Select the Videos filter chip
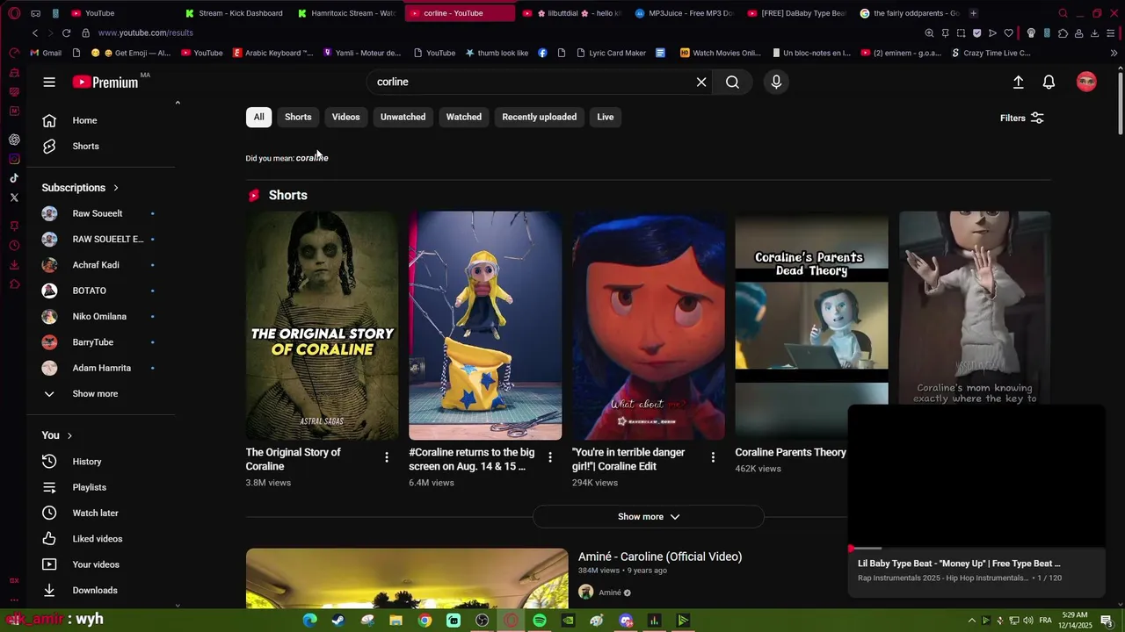1125x632 pixels. point(345,117)
